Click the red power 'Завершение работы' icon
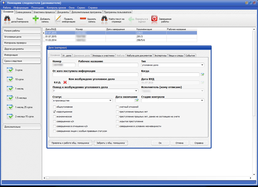Viewport: 258px width, 187px height. (x=154, y=19)
